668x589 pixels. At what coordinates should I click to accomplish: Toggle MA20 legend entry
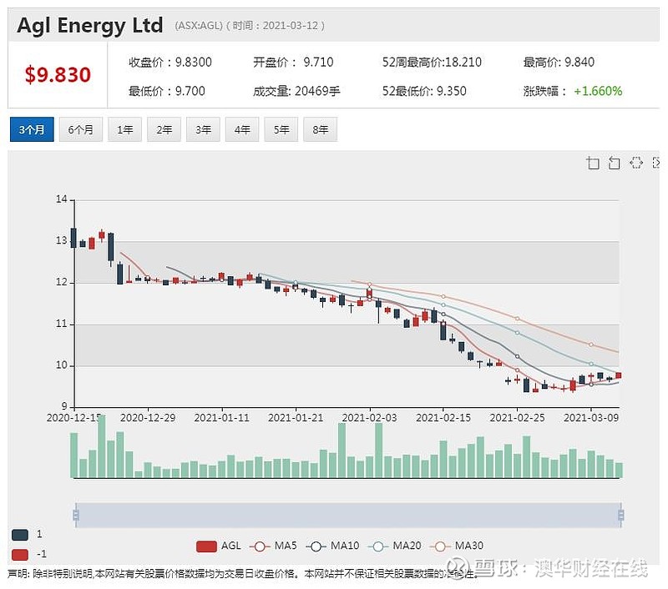[395, 546]
